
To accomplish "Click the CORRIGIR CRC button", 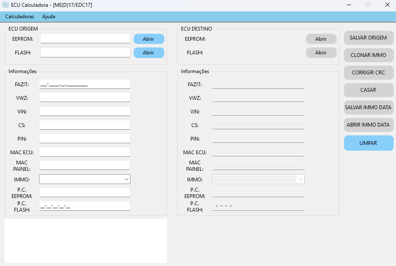I will click(368, 73).
